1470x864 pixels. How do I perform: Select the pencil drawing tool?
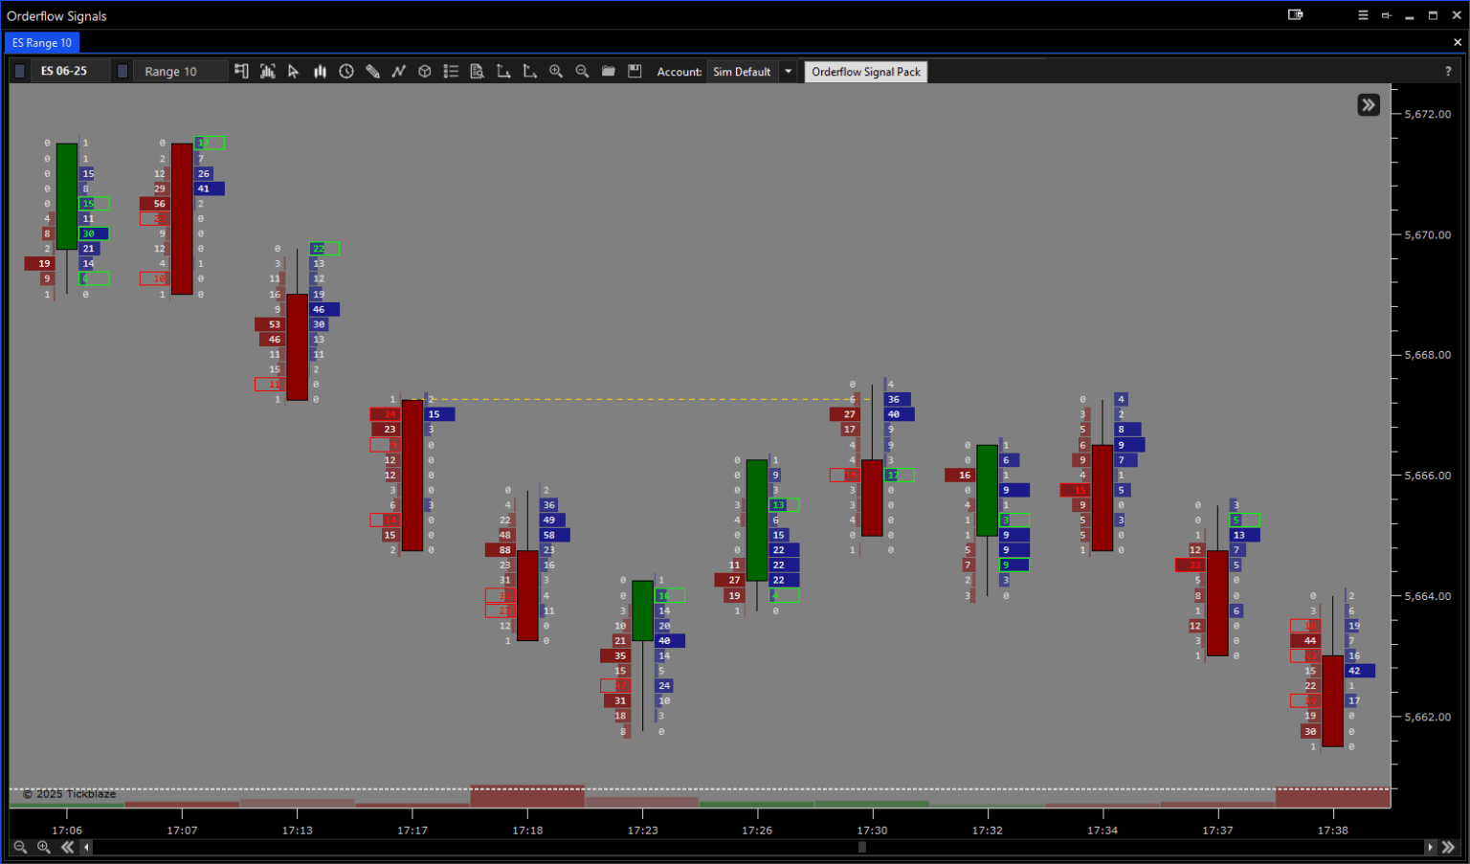pyautogui.click(x=372, y=71)
